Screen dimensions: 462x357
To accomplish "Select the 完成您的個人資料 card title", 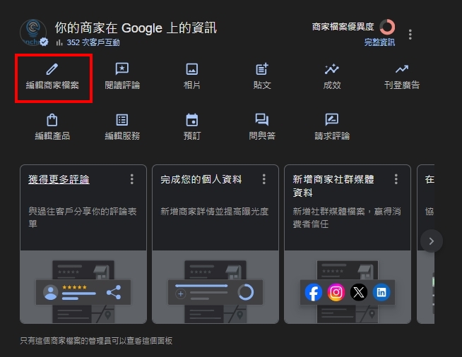I will click(x=201, y=179).
